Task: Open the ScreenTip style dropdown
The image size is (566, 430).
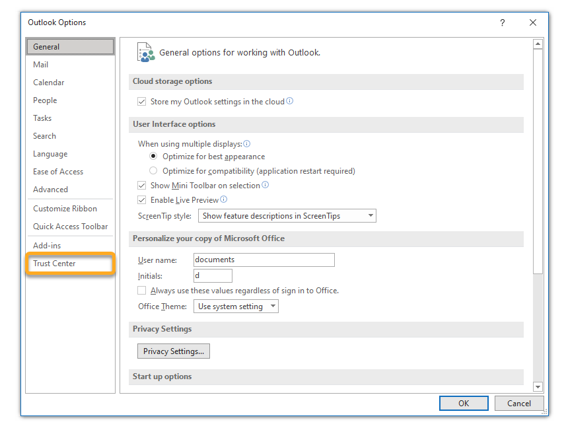Action: pos(287,215)
